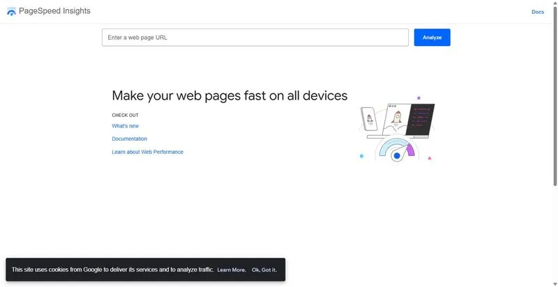Click the scrollbar down arrow

click(555, 284)
